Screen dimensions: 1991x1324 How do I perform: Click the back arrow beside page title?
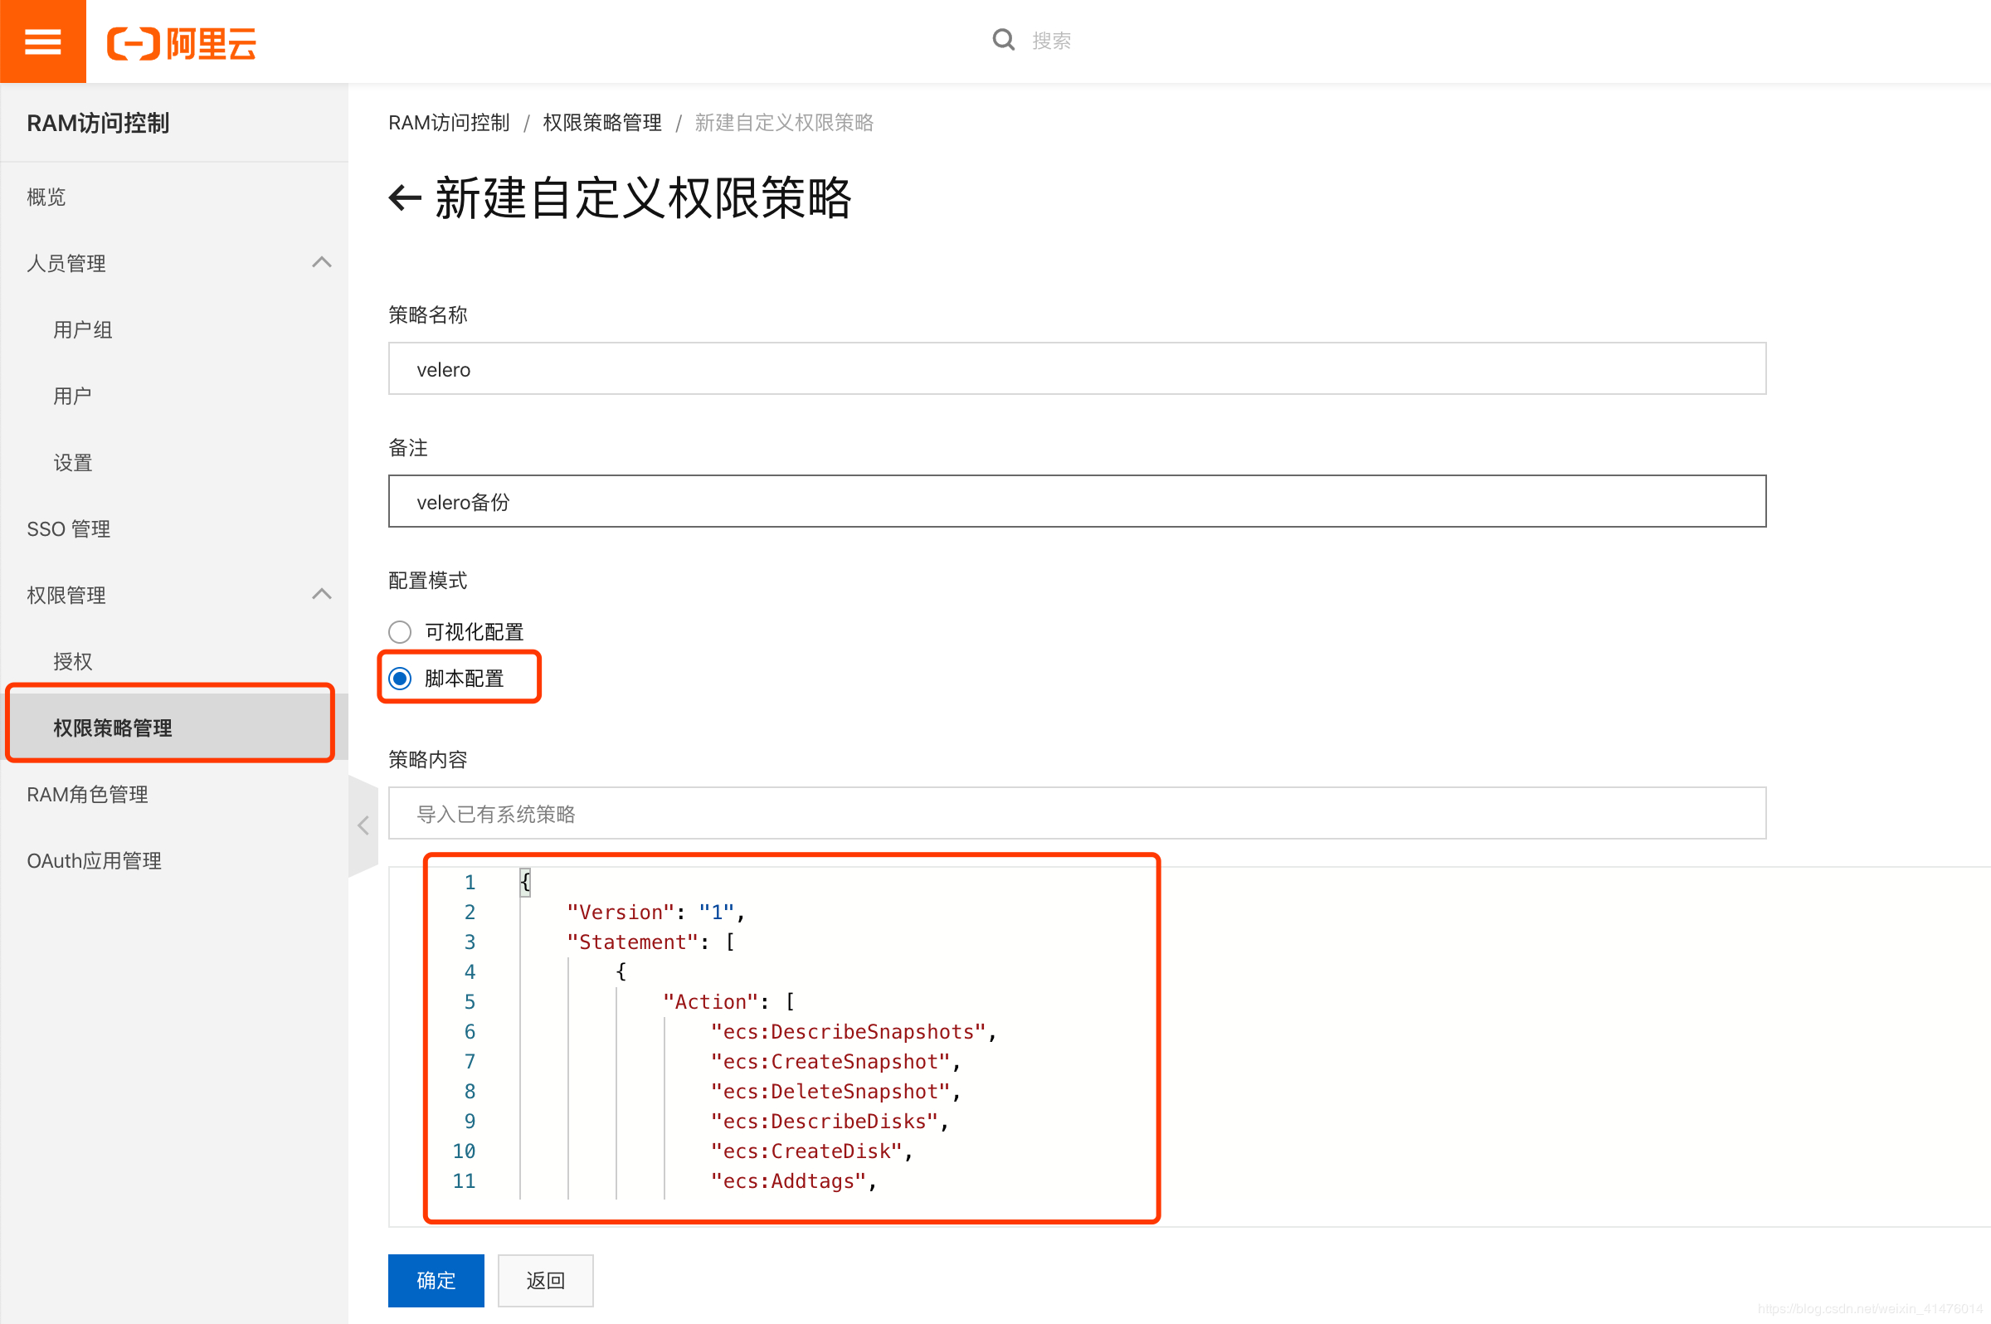pos(405,198)
